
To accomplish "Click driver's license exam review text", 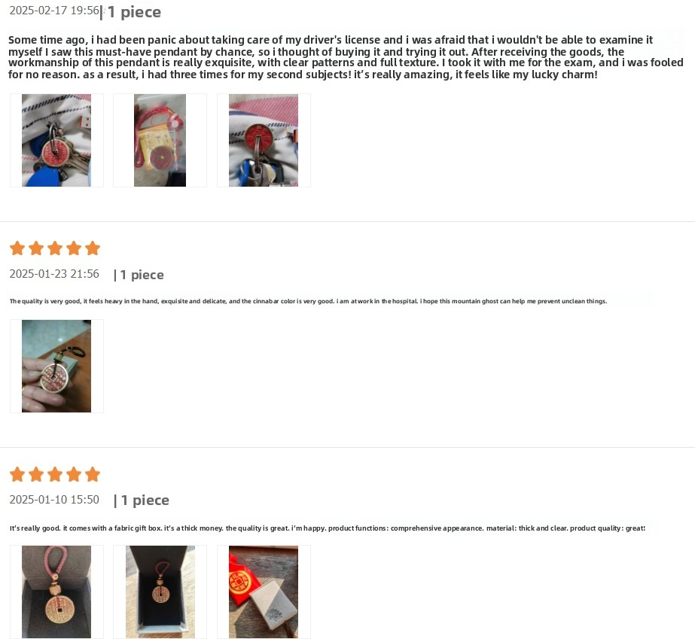I will click(346, 57).
